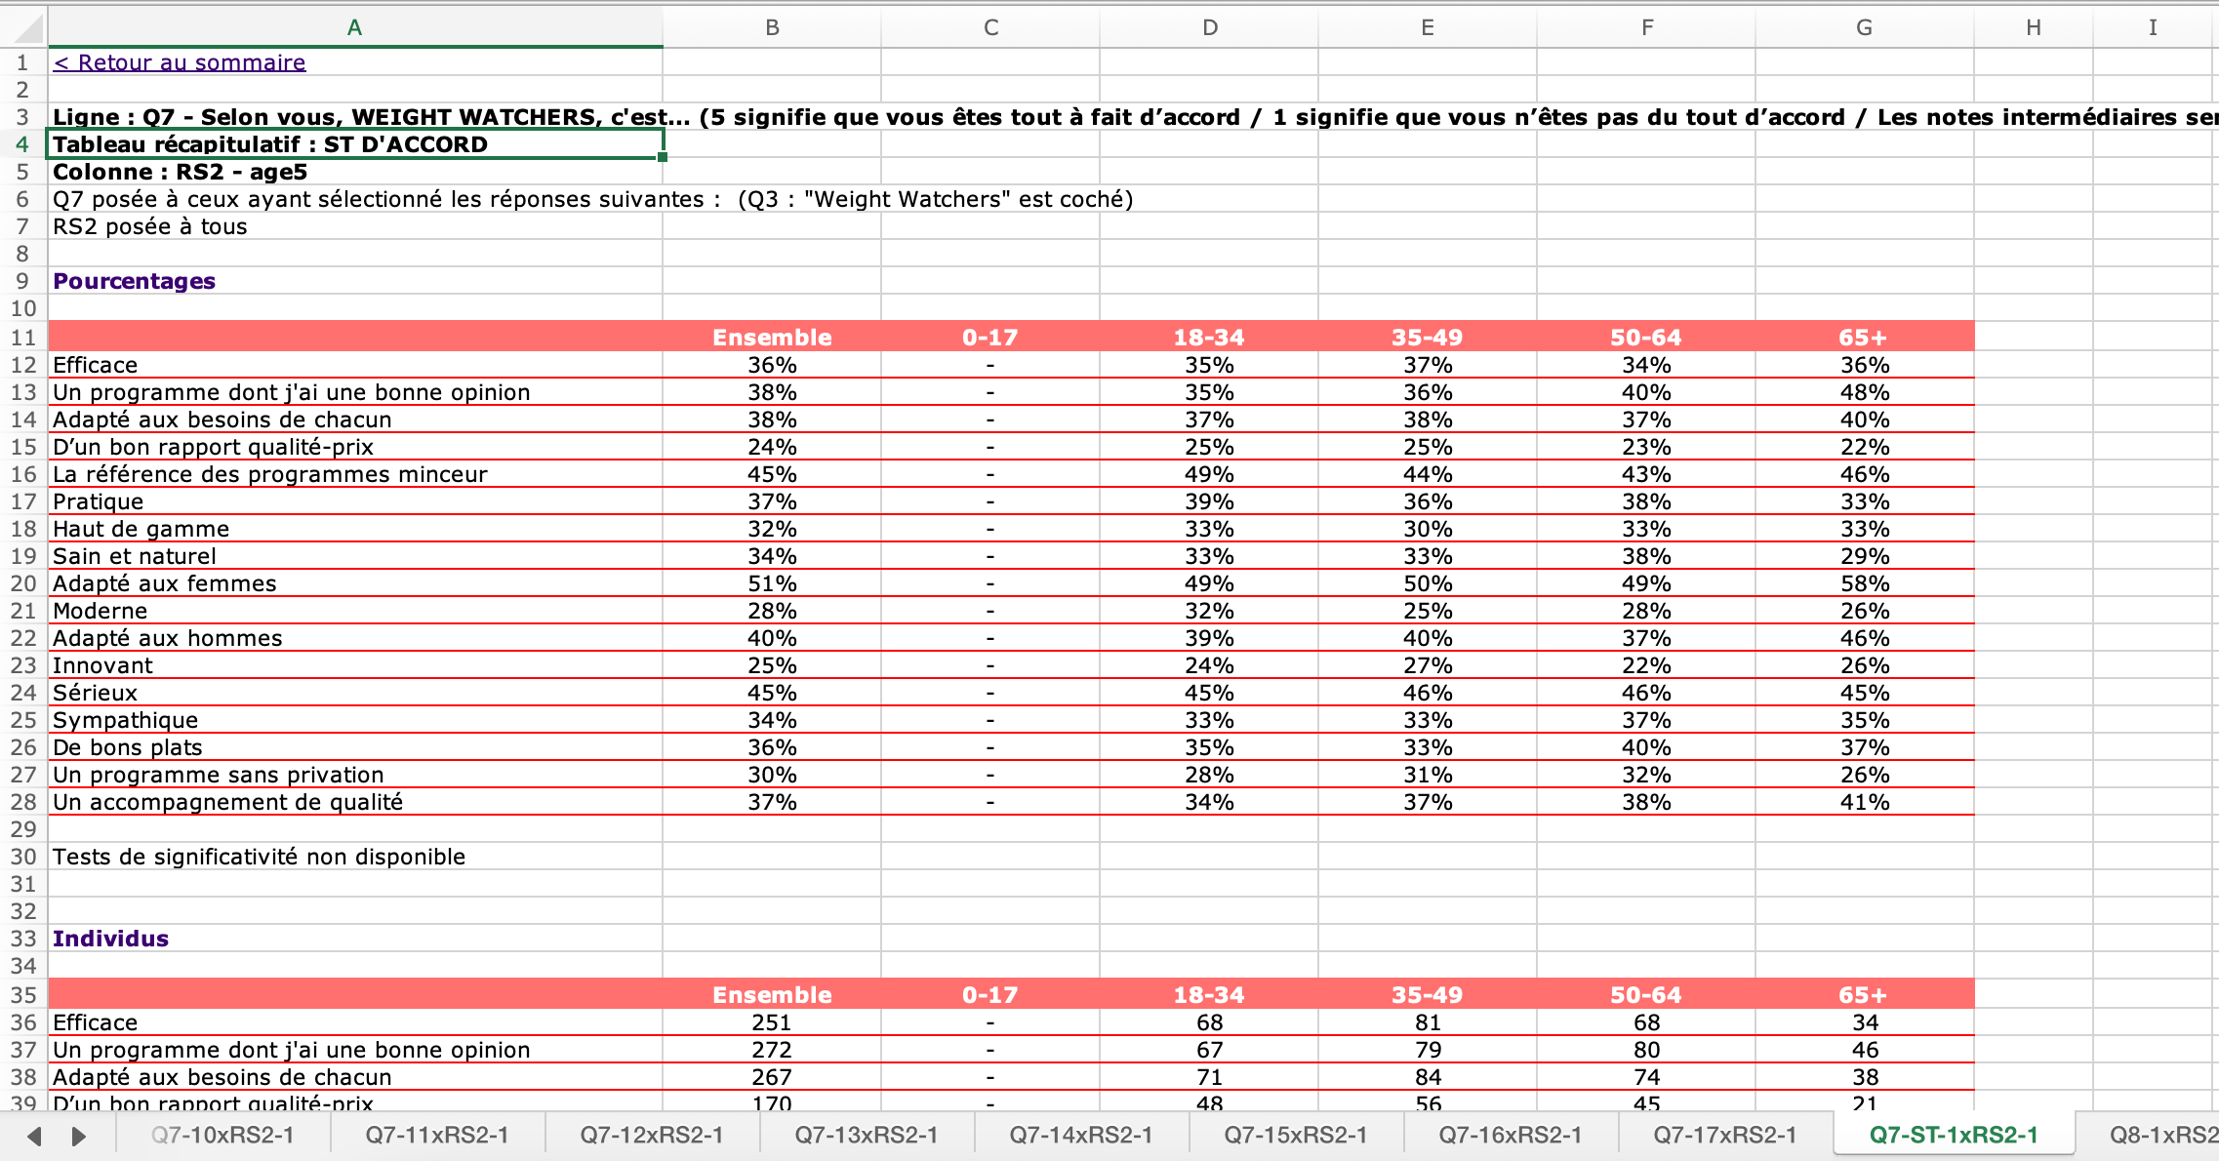Switch to the Q7-10xRS2-1 sheet tab
The width and height of the screenshot is (2219, 1161).
222,1135
